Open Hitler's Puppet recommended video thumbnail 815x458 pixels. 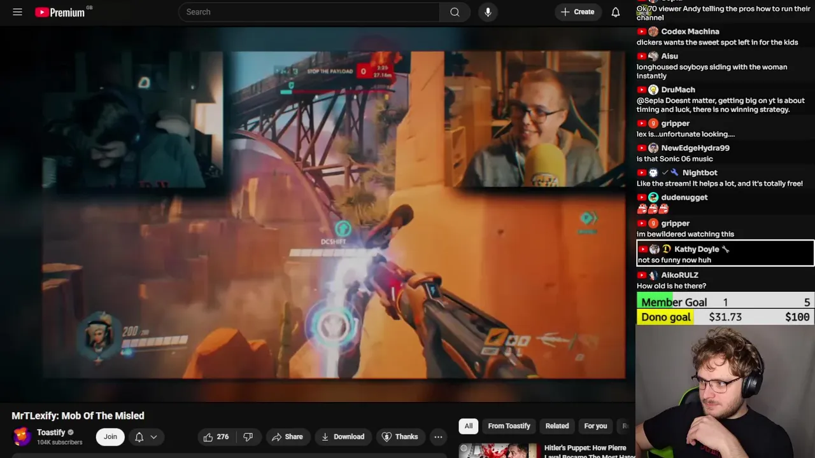(x=498, y=451)
